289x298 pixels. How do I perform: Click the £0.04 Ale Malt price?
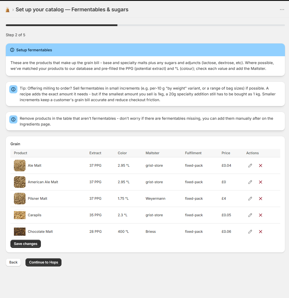226,166
